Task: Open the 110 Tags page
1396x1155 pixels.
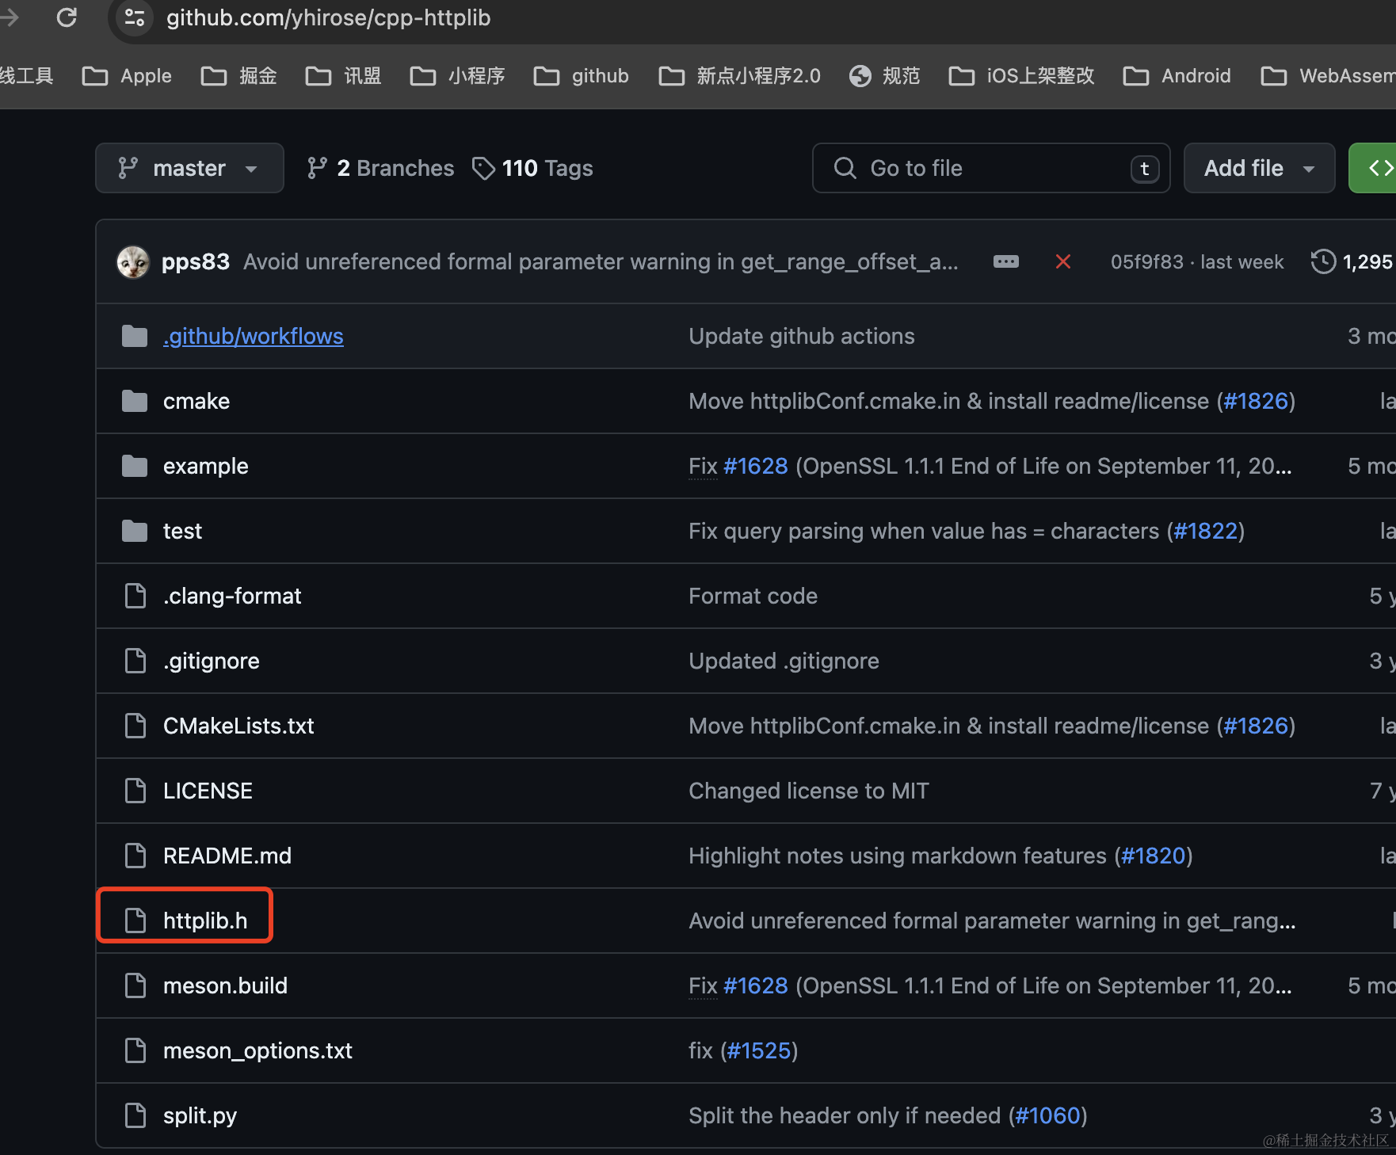Action: pos(532,168)
